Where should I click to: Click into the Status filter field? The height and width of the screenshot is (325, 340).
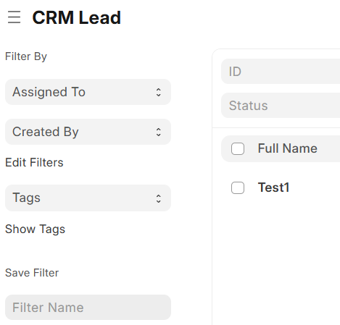click(281, 106)
